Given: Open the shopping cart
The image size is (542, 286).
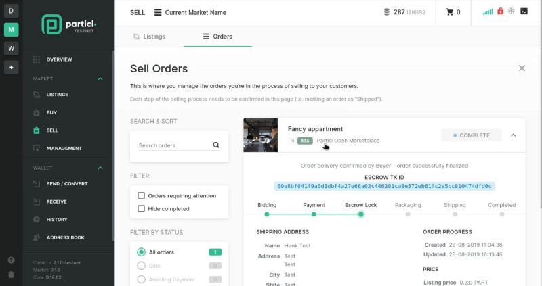Looking at the screenshot, I should pyautogui.click(x=453, y=12).
